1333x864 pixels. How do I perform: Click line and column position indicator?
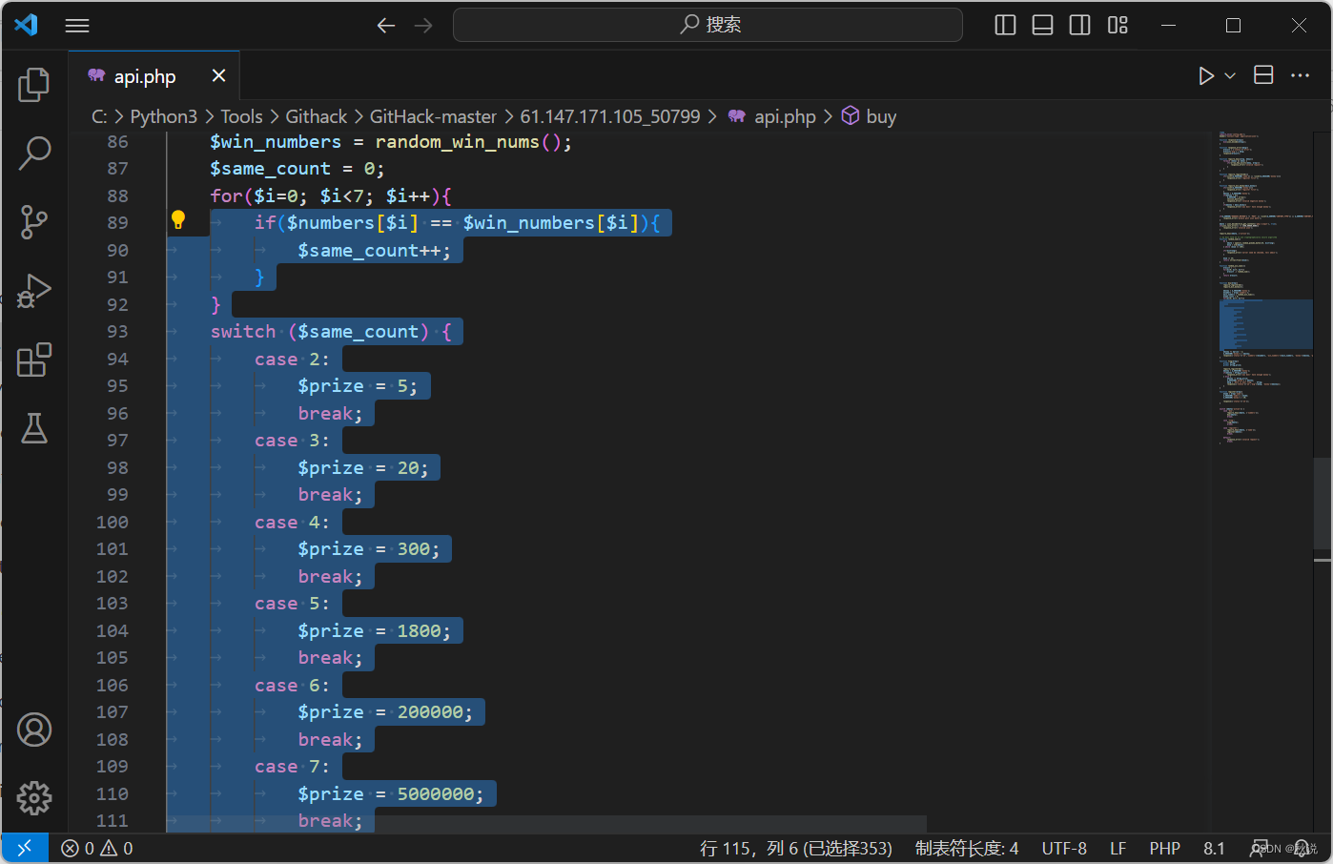pyautogui.click(x=796, y=848)
